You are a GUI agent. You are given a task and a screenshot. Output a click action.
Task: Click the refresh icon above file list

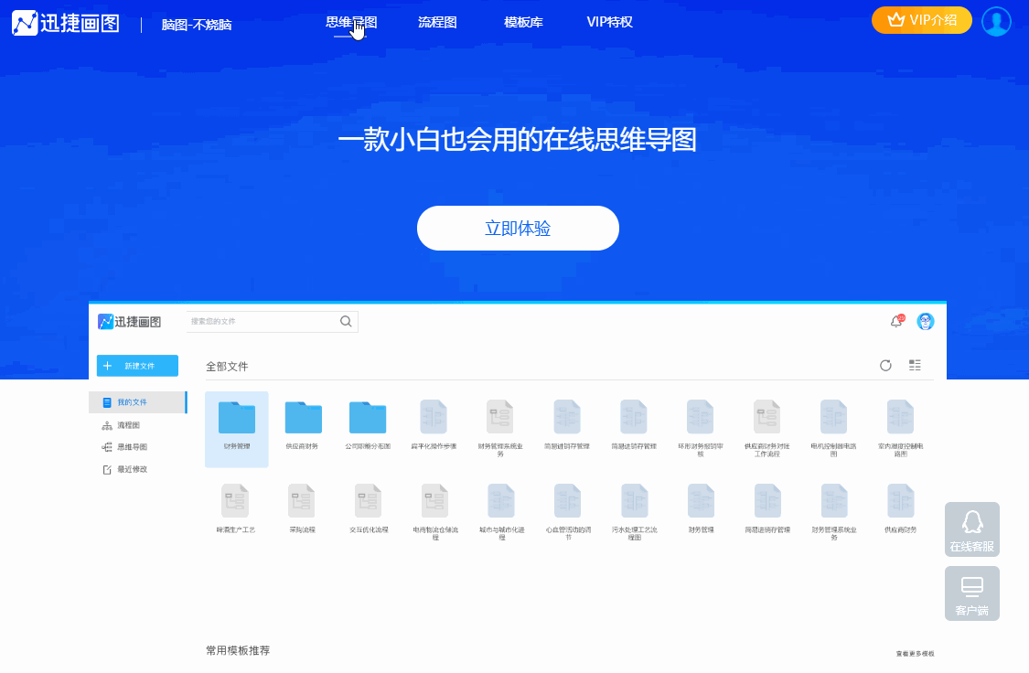click(x=885, y=365)
